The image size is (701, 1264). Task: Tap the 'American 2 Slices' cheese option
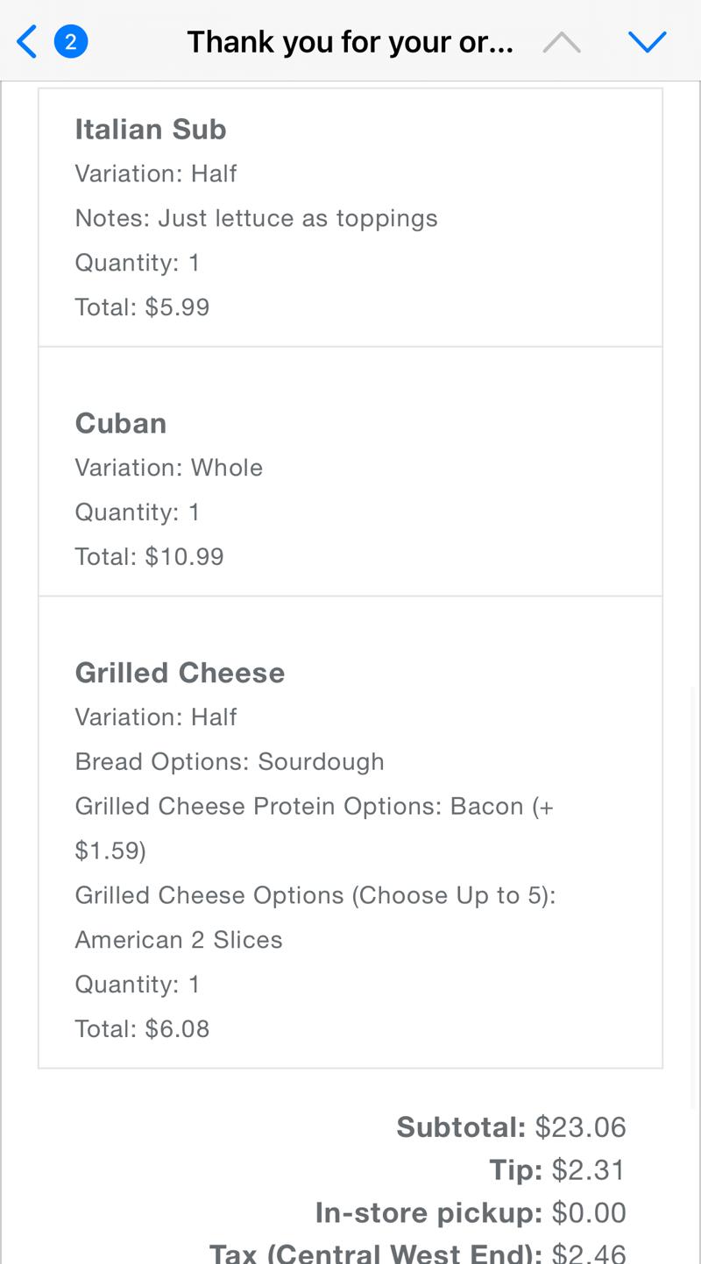(x=179, y=940)
